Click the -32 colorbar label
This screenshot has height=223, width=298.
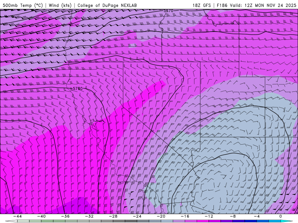[89, 216]
